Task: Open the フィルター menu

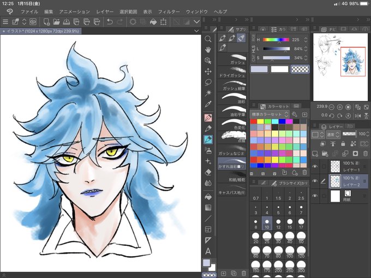Action: tap(169, 11)
